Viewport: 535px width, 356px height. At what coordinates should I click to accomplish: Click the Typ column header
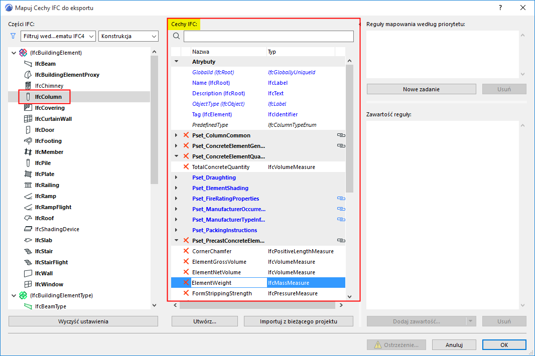[301, 52]
